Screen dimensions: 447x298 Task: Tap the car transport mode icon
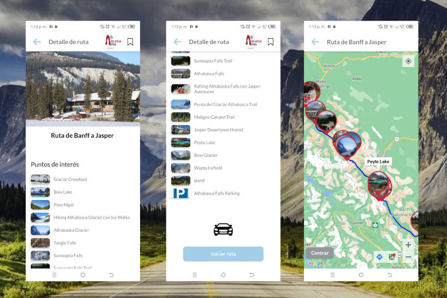coord(223,230)
